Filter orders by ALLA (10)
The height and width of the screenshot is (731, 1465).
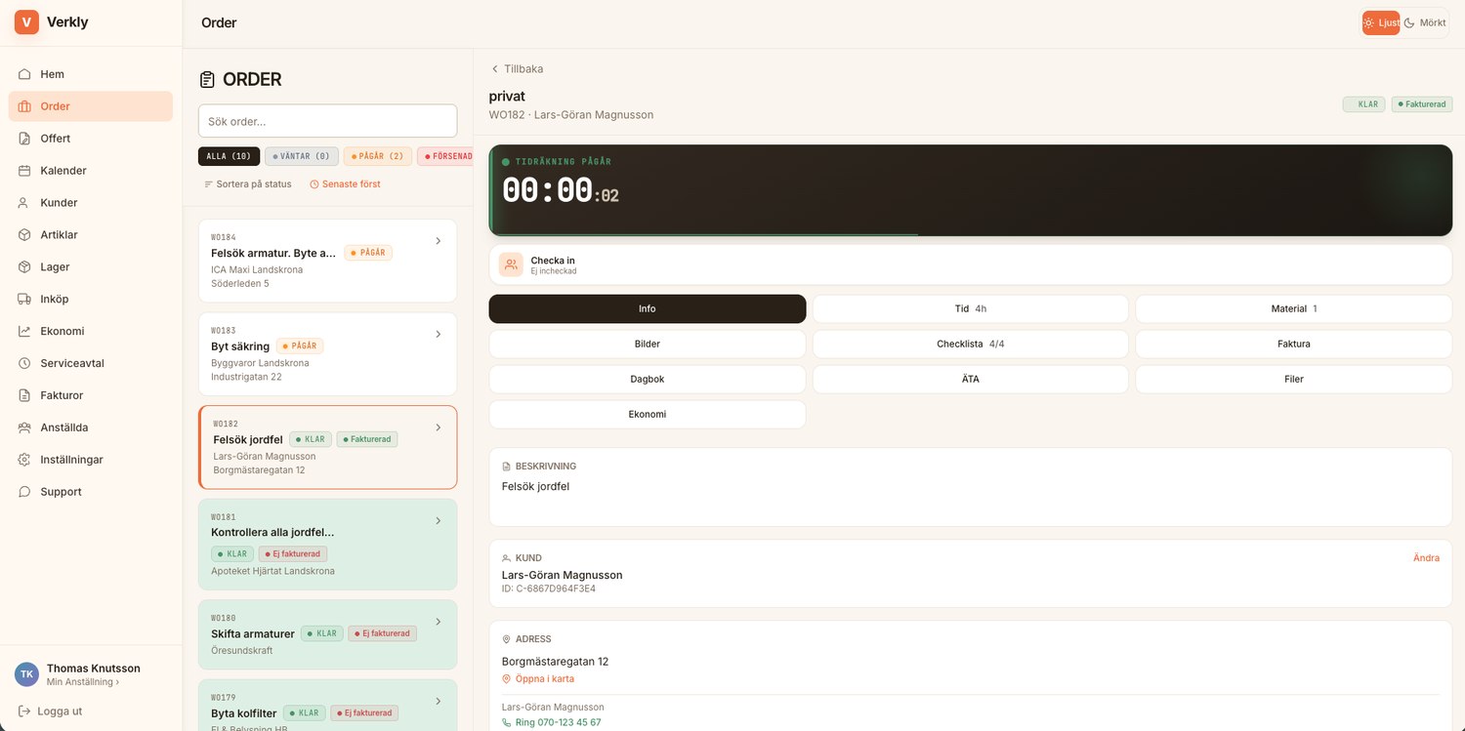tap(229, 156)
